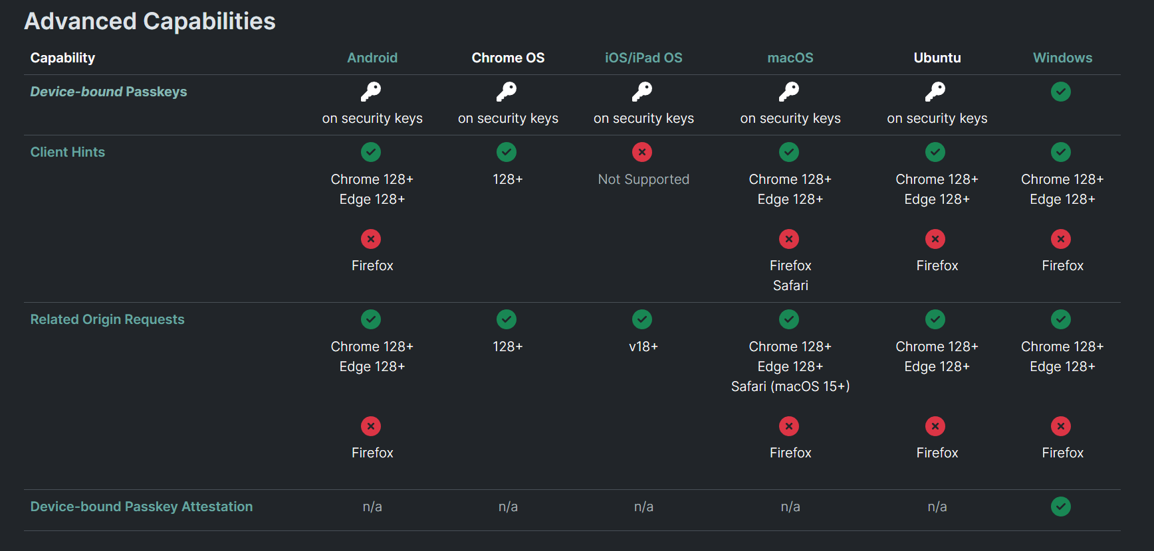Click Ubuntu red cross in Client Hints row

point(935,239)
